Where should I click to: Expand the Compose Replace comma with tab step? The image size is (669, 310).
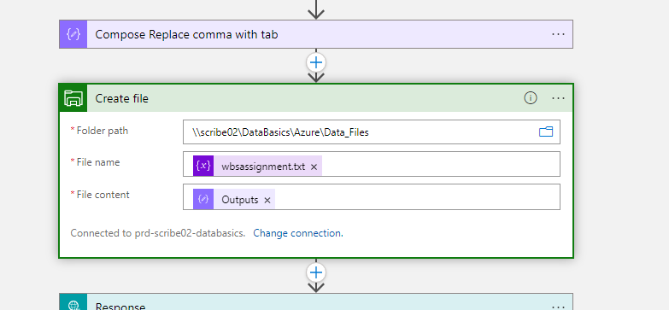tap(316, 34)
